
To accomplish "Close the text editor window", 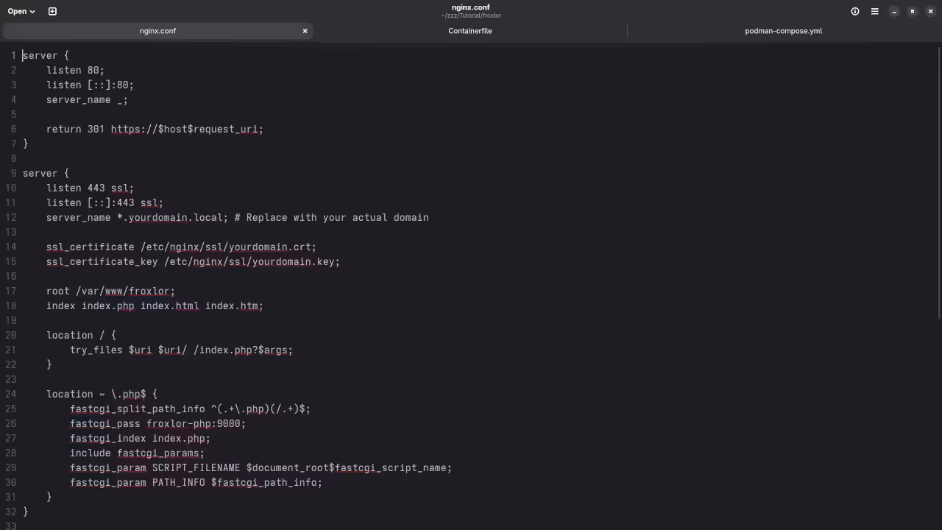I will tap(931, 11).
